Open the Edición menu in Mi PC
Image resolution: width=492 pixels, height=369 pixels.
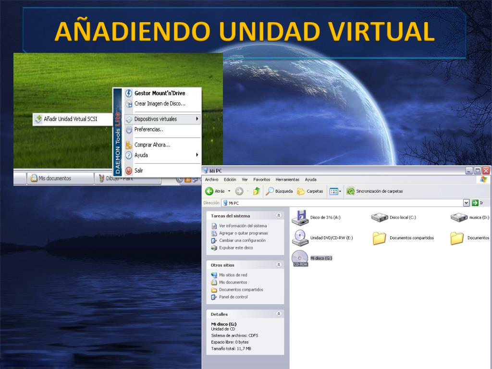(230, 180)
